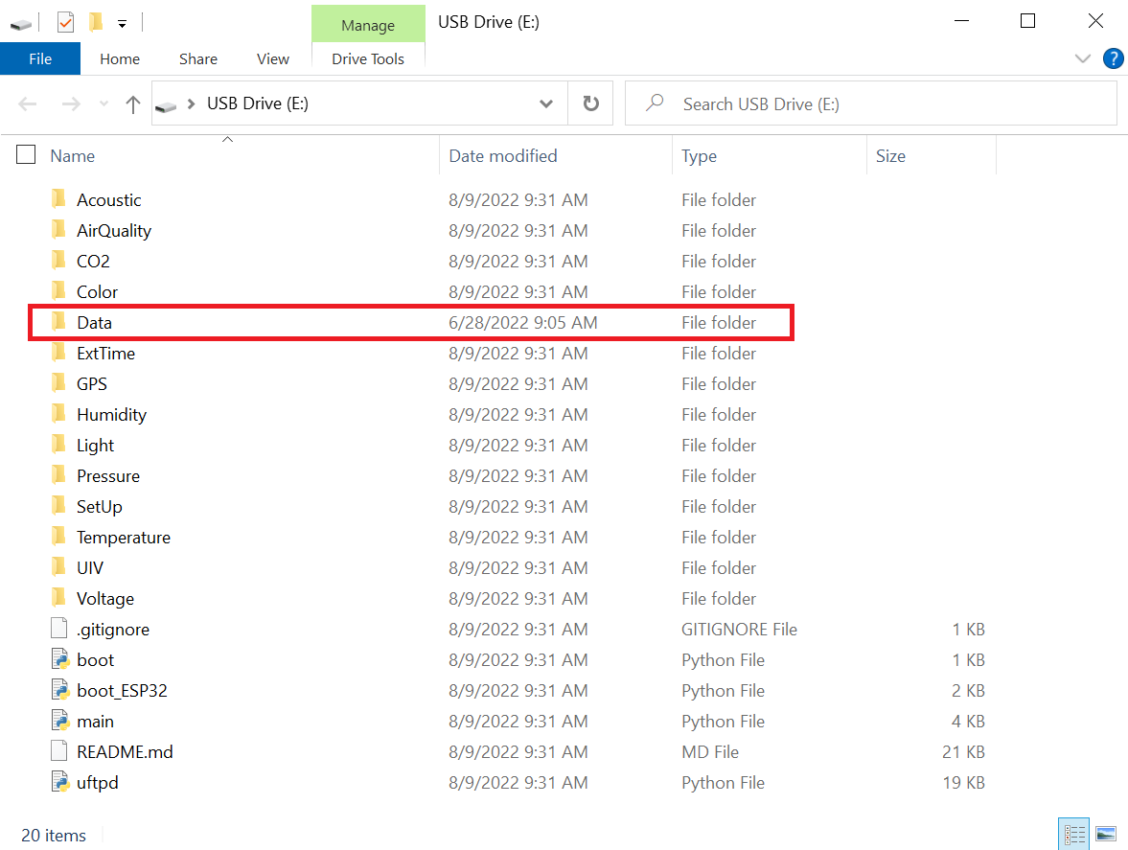The height and width of the screenshot is (850, 1128).
Task: Select the Pressure folder icon
Action: click(x=59, y=474)
